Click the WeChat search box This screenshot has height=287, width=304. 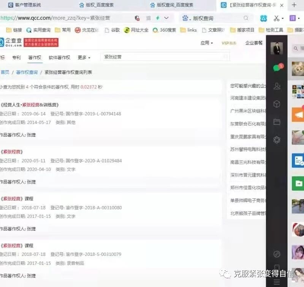tap(298, 48)
